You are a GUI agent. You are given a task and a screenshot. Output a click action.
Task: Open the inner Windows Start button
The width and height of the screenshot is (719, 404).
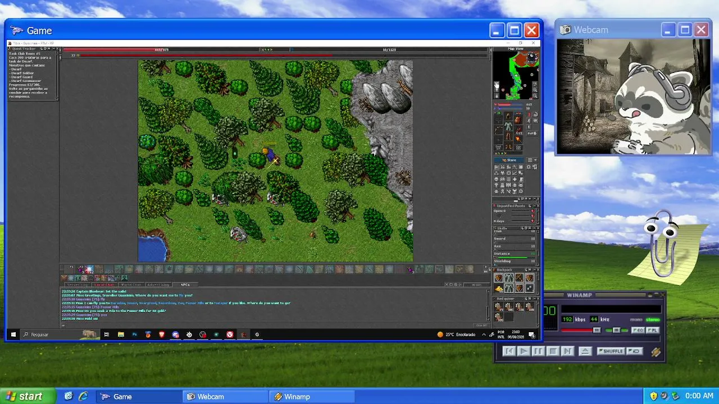coord(13,334)
